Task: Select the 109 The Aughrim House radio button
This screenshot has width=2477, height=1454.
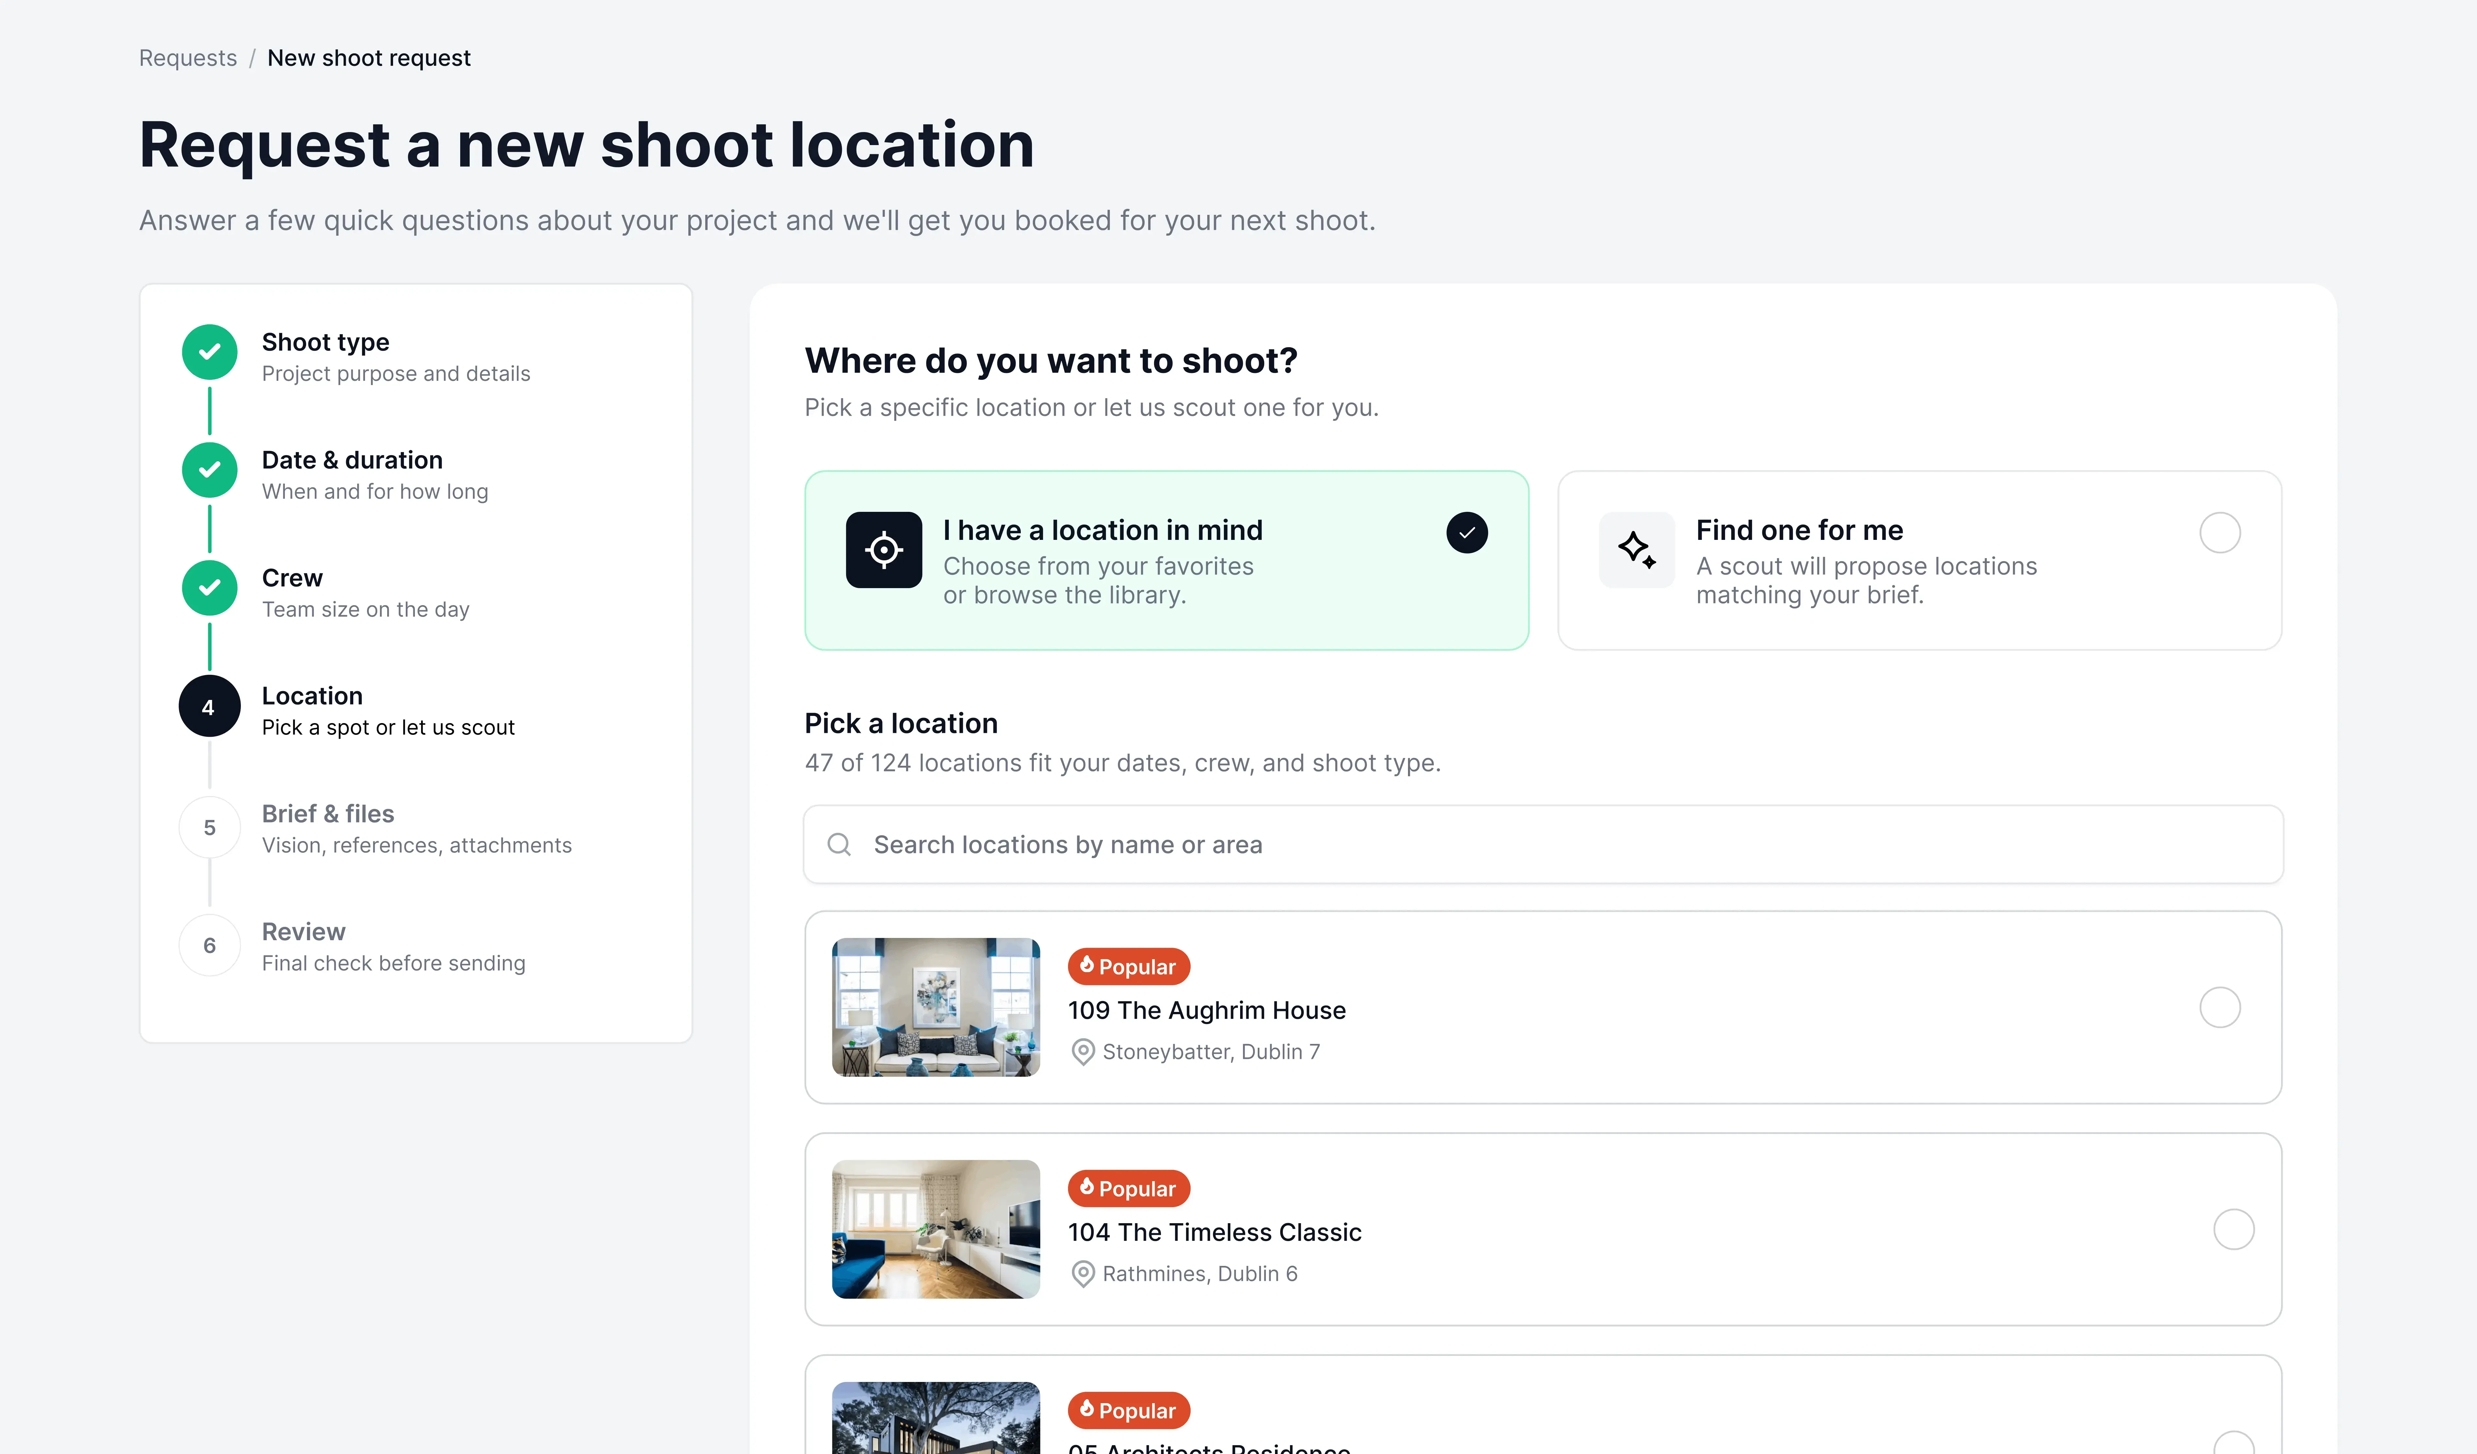Action: [2220, 1008]
